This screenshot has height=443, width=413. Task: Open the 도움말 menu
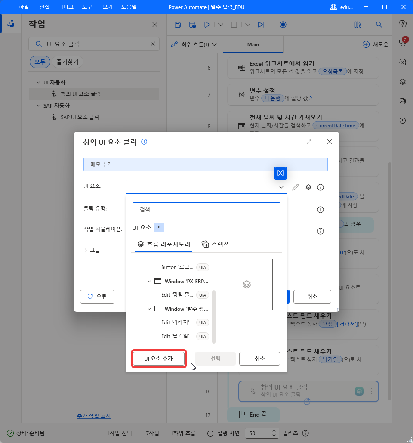(129, 7)
